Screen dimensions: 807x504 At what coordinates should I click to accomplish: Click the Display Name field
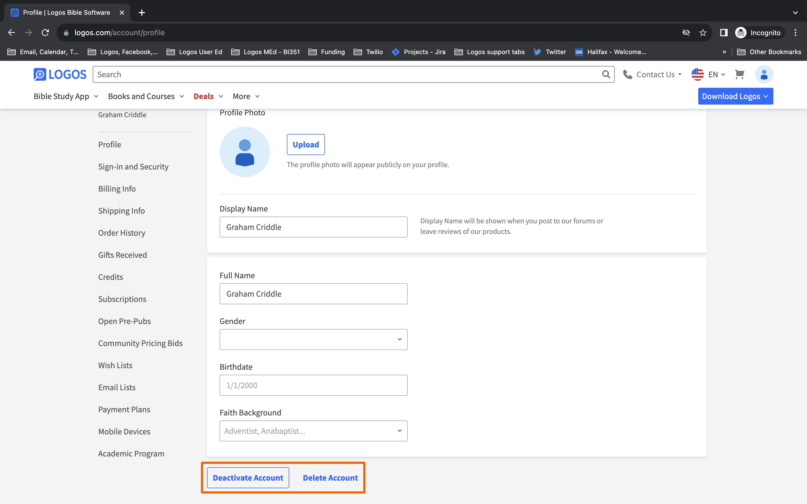click(x=313, y=227)
